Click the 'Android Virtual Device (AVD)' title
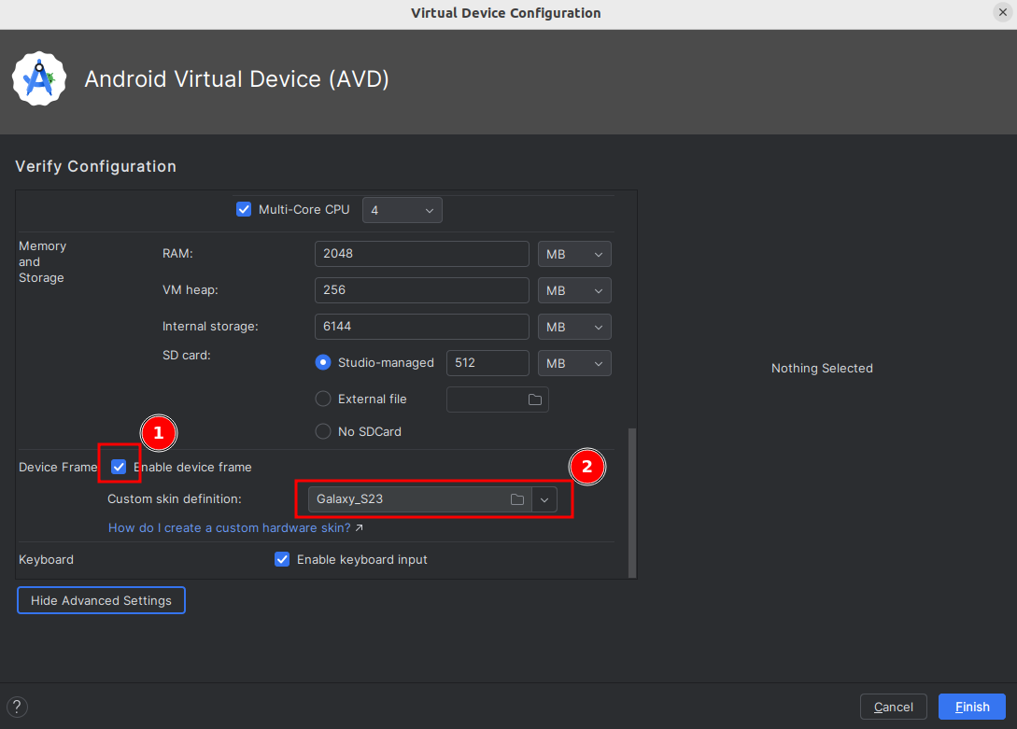Image resolution: width=1017 pixels, height=729 pixels. click(x=236, y=79)
